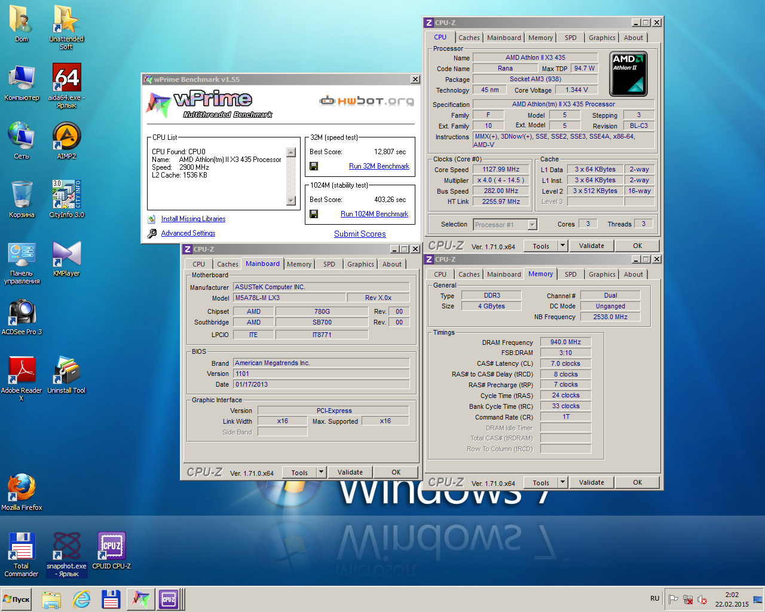Click the RU language indicator in the taskbar

[655, 598]
